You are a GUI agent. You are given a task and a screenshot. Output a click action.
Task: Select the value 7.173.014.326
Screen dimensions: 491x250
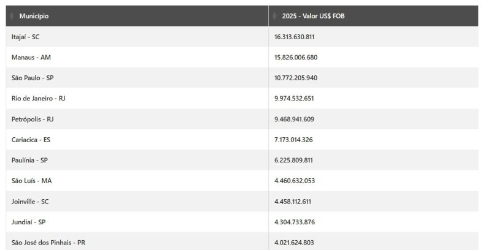293,140
